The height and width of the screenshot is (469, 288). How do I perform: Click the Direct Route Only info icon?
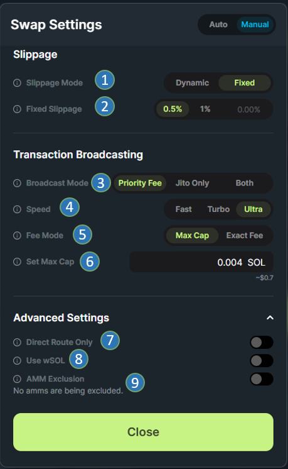pyautogui.click(x=18, y=342)
